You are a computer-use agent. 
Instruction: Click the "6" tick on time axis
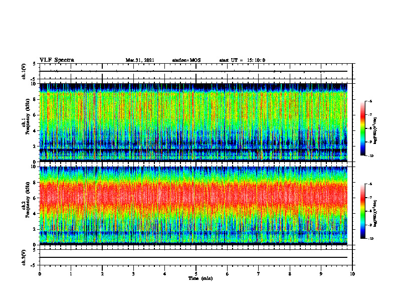point(228,274)
